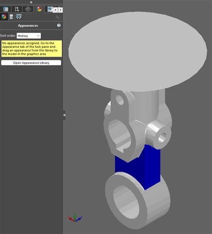
Task: Open Appearances help question mark
Action: tap(59, 26)
